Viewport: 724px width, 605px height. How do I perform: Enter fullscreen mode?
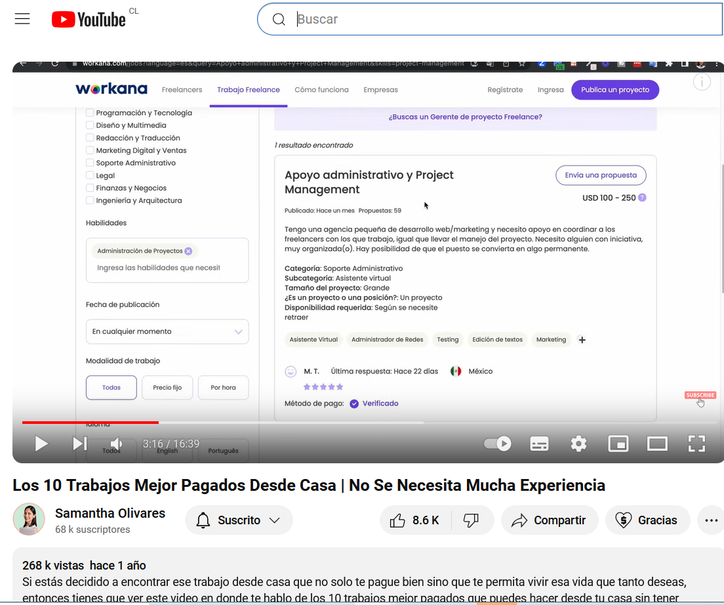click(696, 444)
